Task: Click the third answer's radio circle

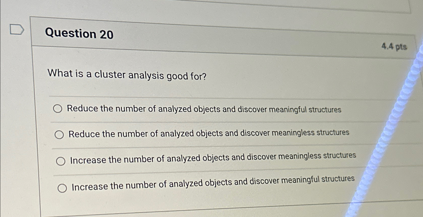Action: [61, 161]
